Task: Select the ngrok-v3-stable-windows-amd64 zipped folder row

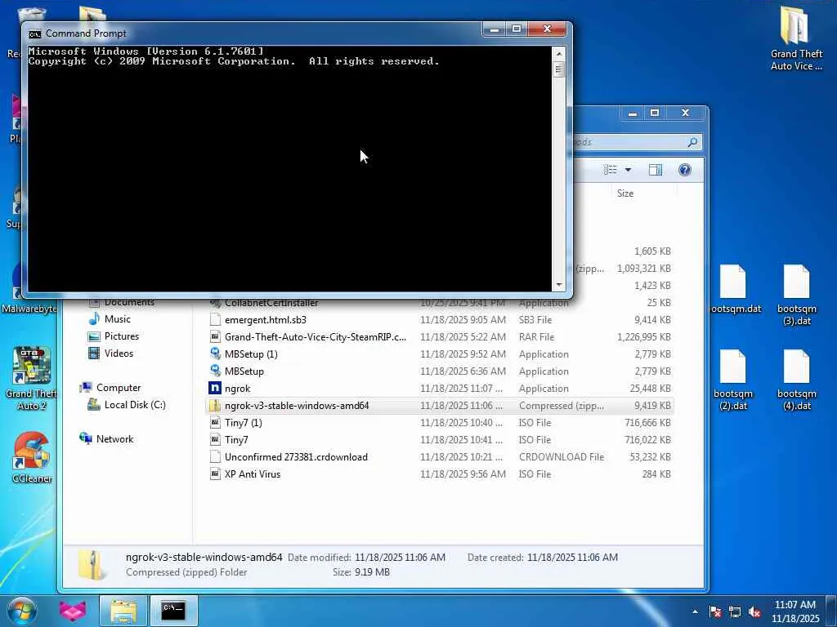Action: coord(440,405)
